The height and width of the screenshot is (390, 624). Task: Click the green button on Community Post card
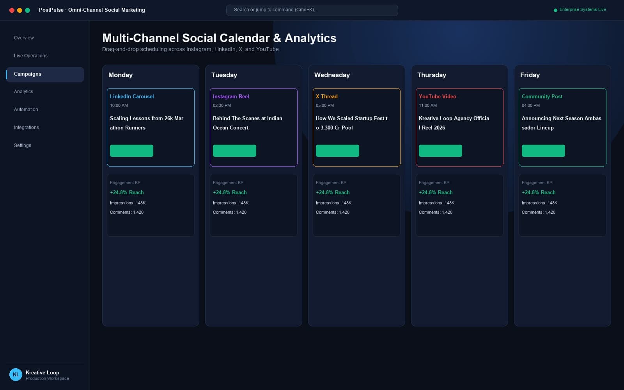click(x=543, y=151)
